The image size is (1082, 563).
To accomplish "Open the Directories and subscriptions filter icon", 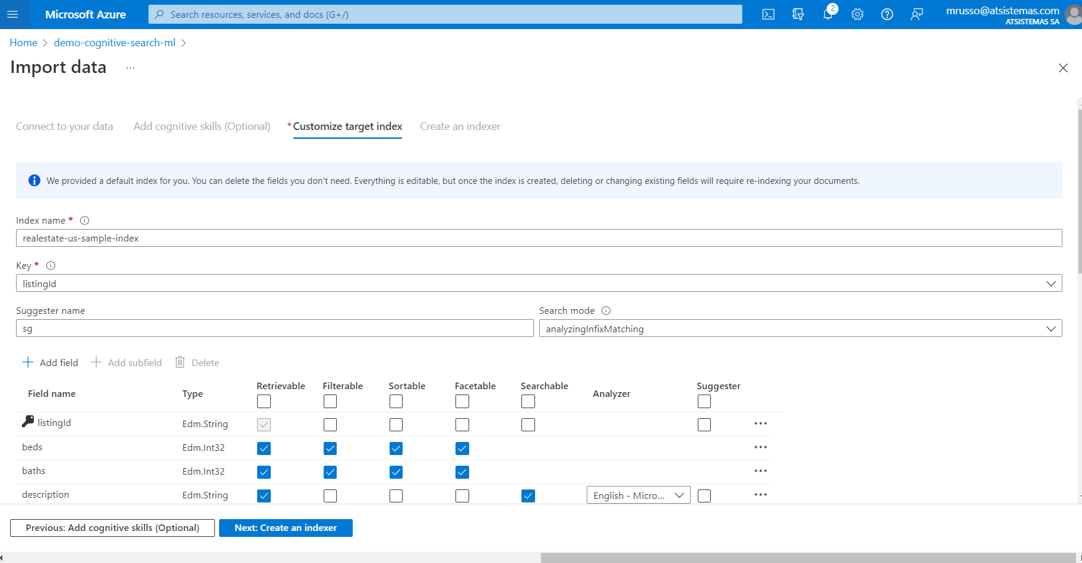I will (x=798, y=14).
